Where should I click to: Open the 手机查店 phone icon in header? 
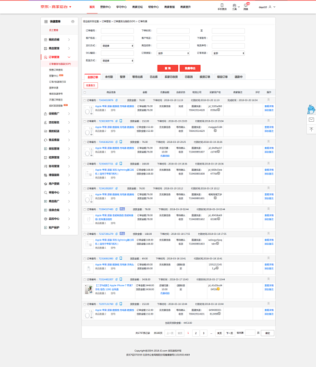222,5
